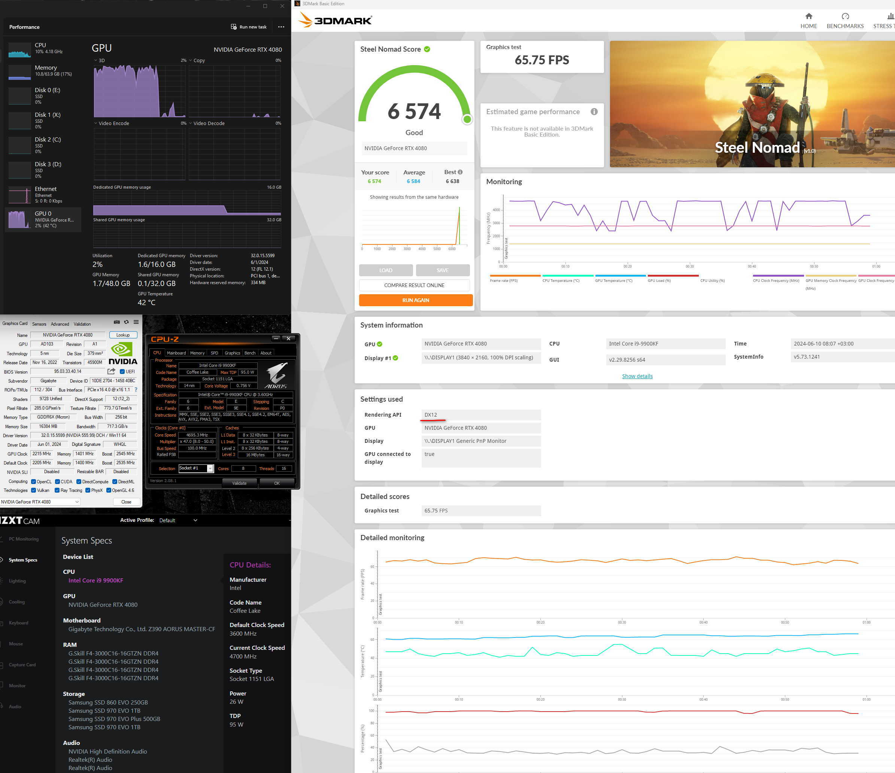Click the BIOS version export arrow icon

[x=112, y=371]
